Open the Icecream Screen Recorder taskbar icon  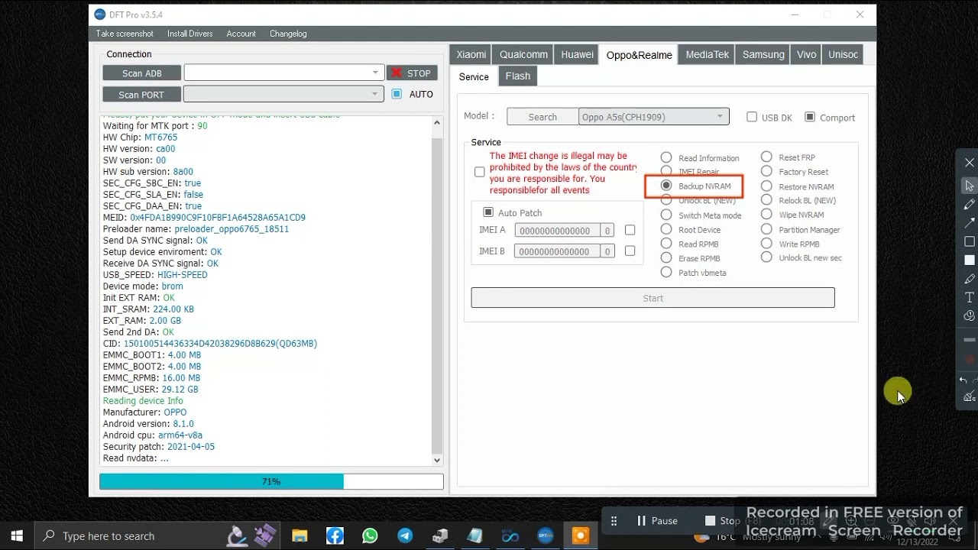click(x=581, y=536)
